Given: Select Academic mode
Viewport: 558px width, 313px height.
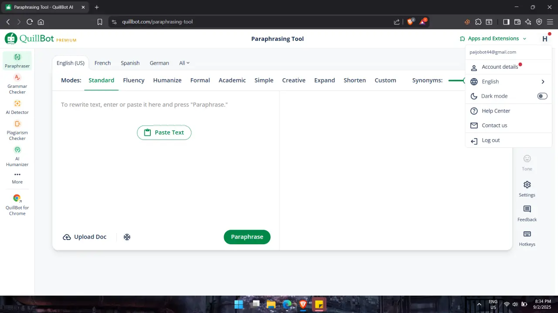Looking at the screenshot, I should [232, 80].
